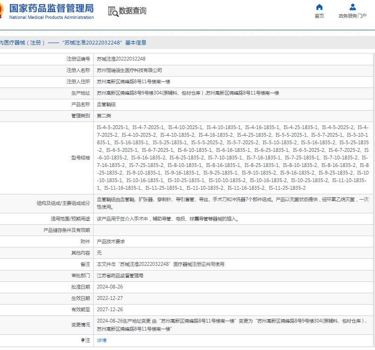Click the 审批部门 row label
The image size is (375, 350).
point(80,276)
